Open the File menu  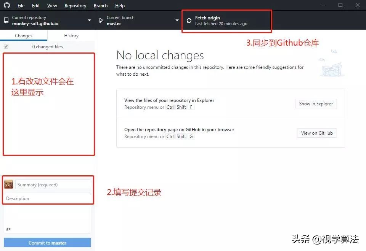[x=21, y=5]
